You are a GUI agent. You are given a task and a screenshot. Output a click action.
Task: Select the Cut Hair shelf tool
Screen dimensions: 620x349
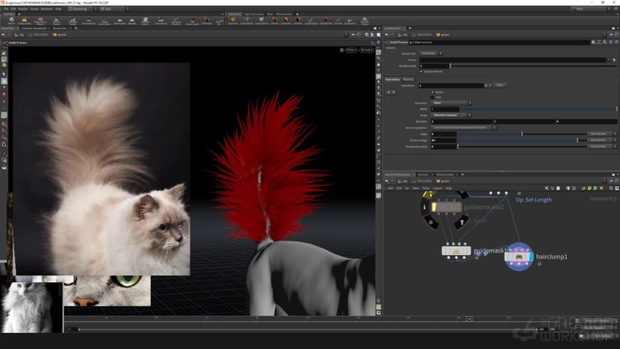click(338, 20)
